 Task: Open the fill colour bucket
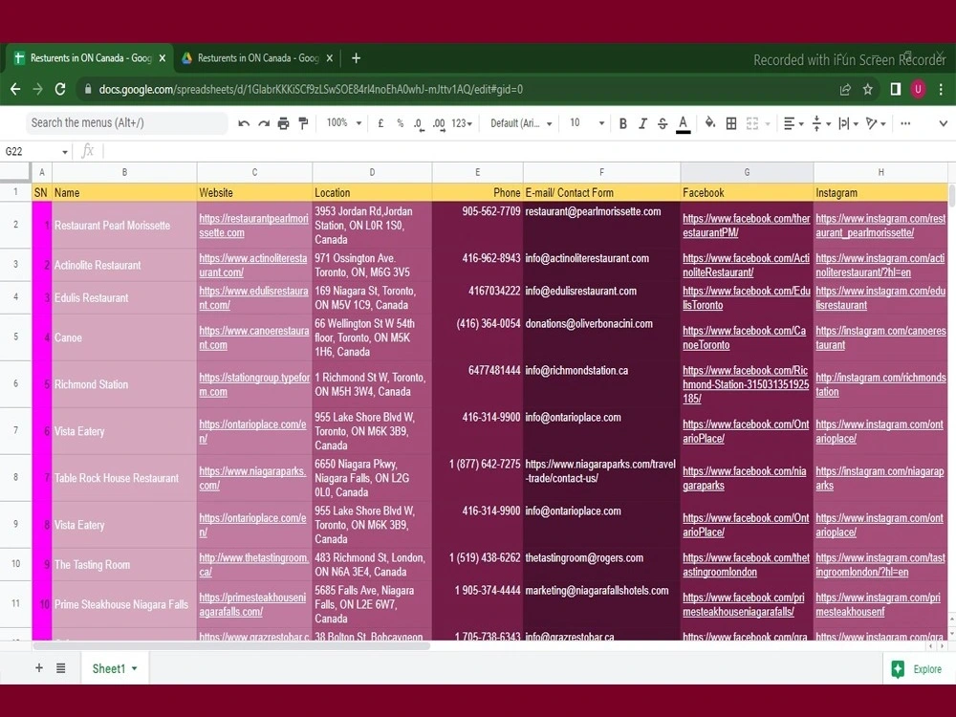pos(710,123)
